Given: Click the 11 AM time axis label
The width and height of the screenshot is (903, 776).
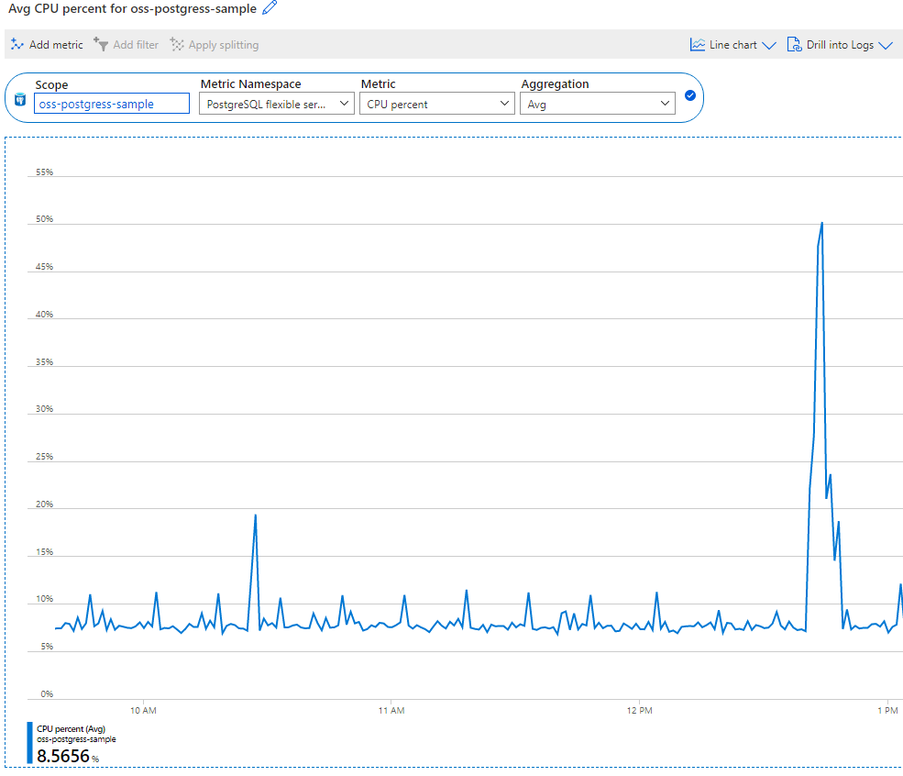Looking at the screenshot, I should 391,711.
